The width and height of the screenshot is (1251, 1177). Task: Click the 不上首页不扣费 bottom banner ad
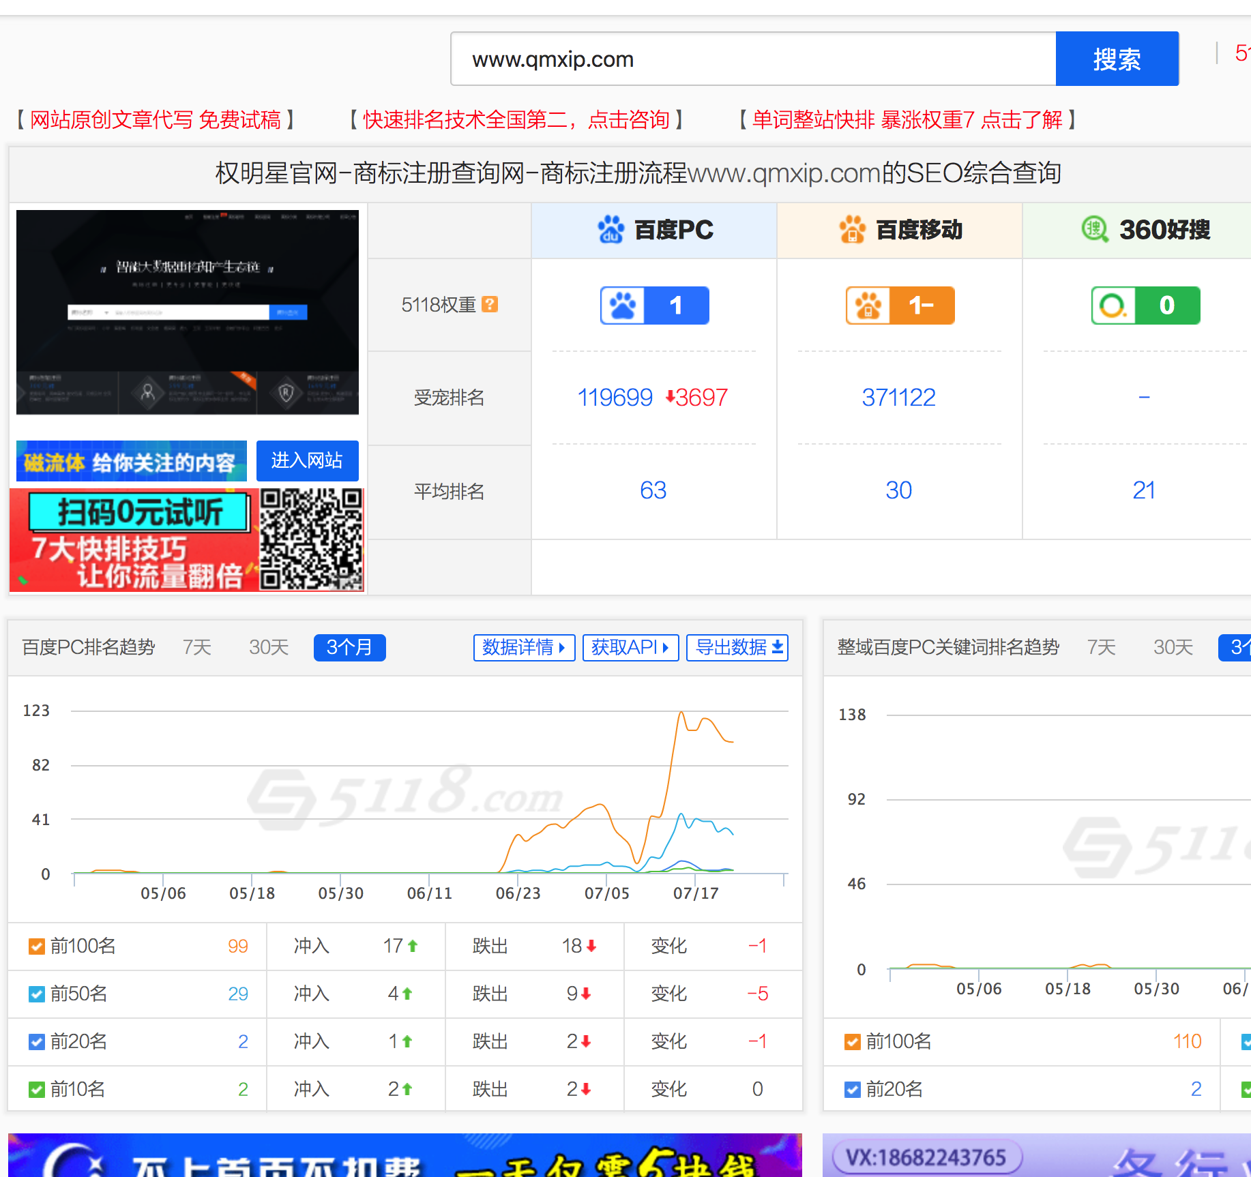point(405,1155)
